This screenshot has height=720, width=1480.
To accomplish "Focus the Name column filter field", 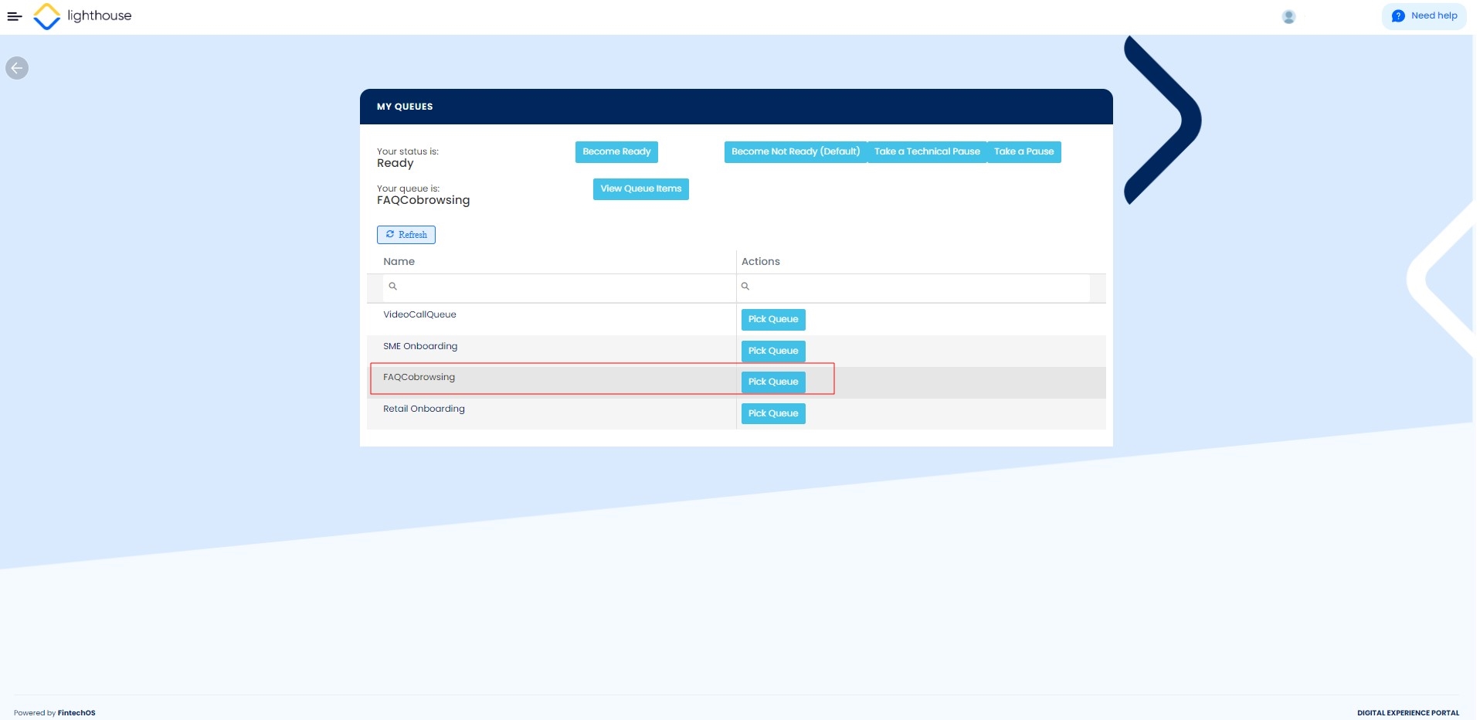I will [x=564, y=287].
